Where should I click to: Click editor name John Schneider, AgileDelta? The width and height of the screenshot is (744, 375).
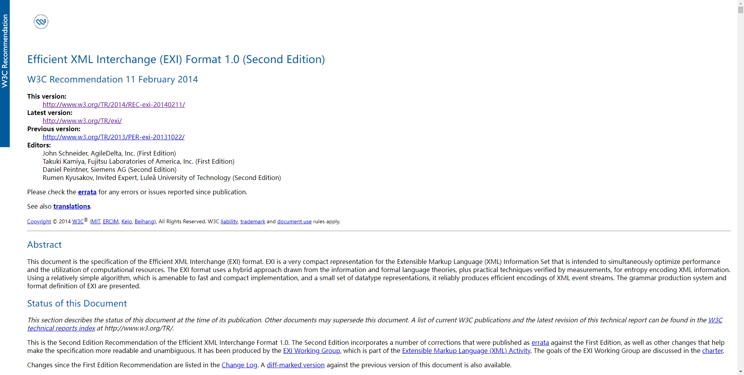pos(109,153)
